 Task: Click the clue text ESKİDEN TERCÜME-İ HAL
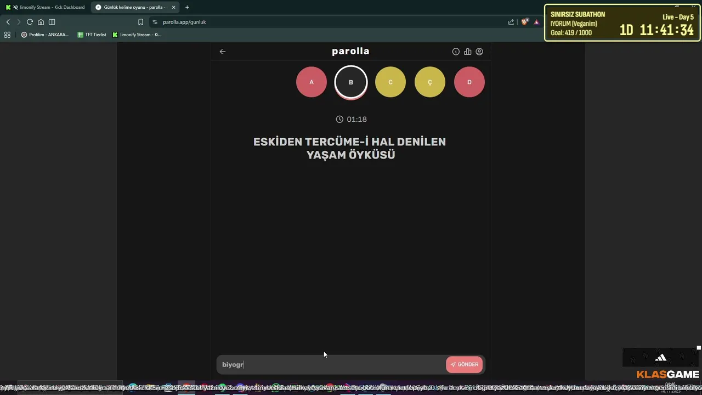coord(350,148)
